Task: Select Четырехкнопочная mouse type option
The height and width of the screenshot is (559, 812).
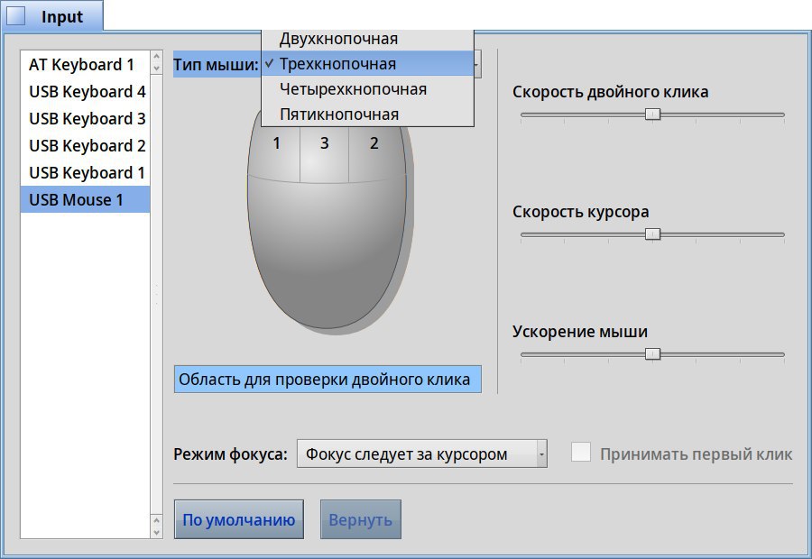Action: [367, 89]
